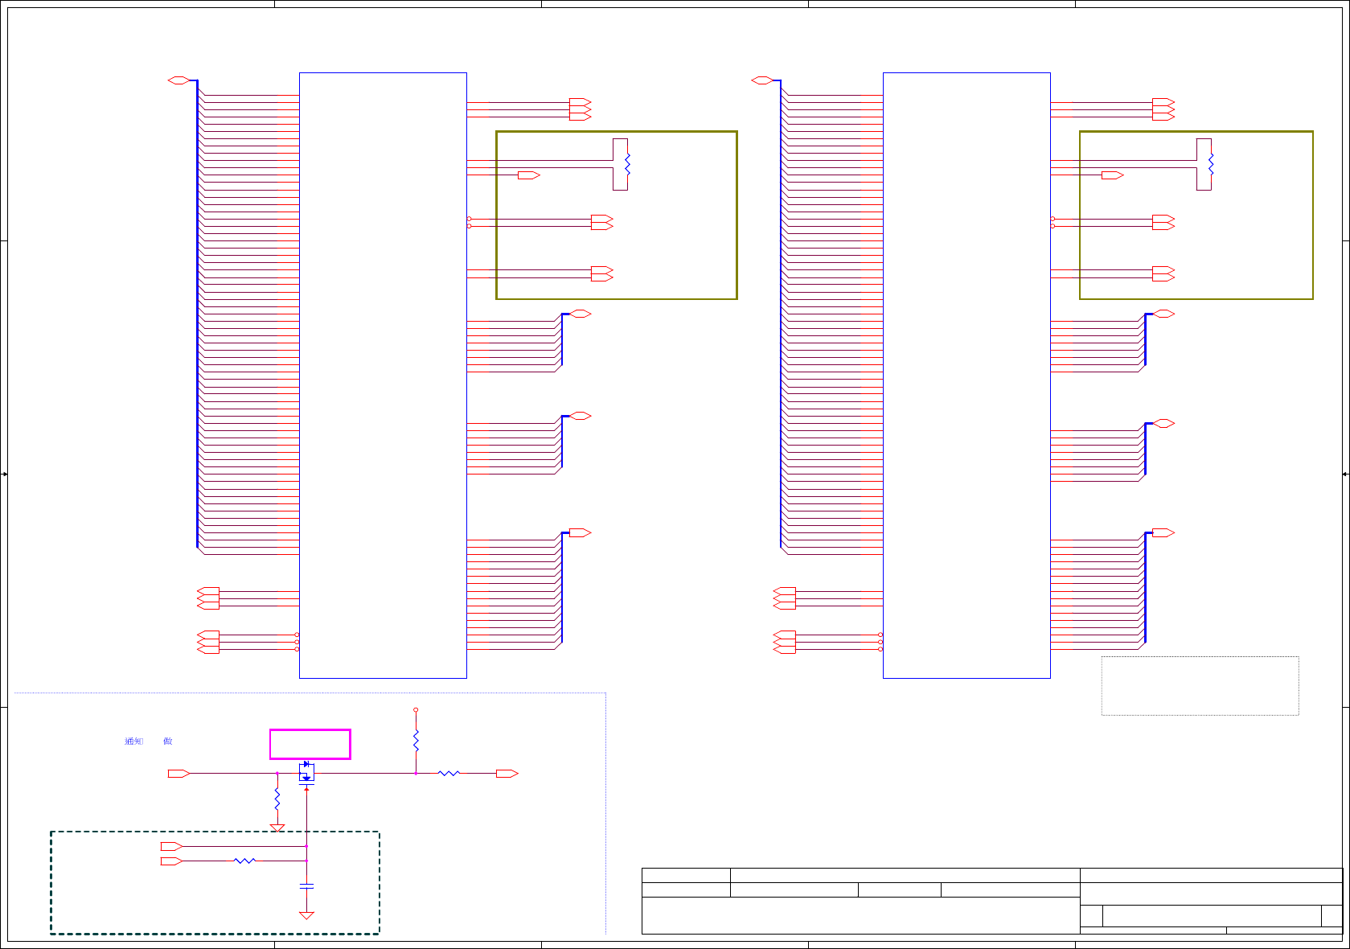Select the long vertical input bus of right IC
The width and height of the screenshot is (1350, 949).
click(781, 314)
